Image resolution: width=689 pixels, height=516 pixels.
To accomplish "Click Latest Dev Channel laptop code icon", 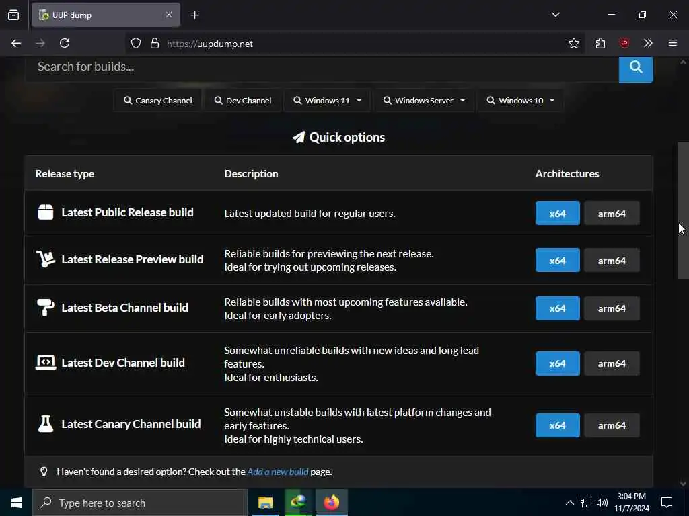I will pyautogui.click(x=46, y=363).
